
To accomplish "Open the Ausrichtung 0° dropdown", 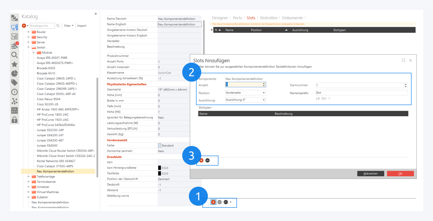I will [245, 100].
